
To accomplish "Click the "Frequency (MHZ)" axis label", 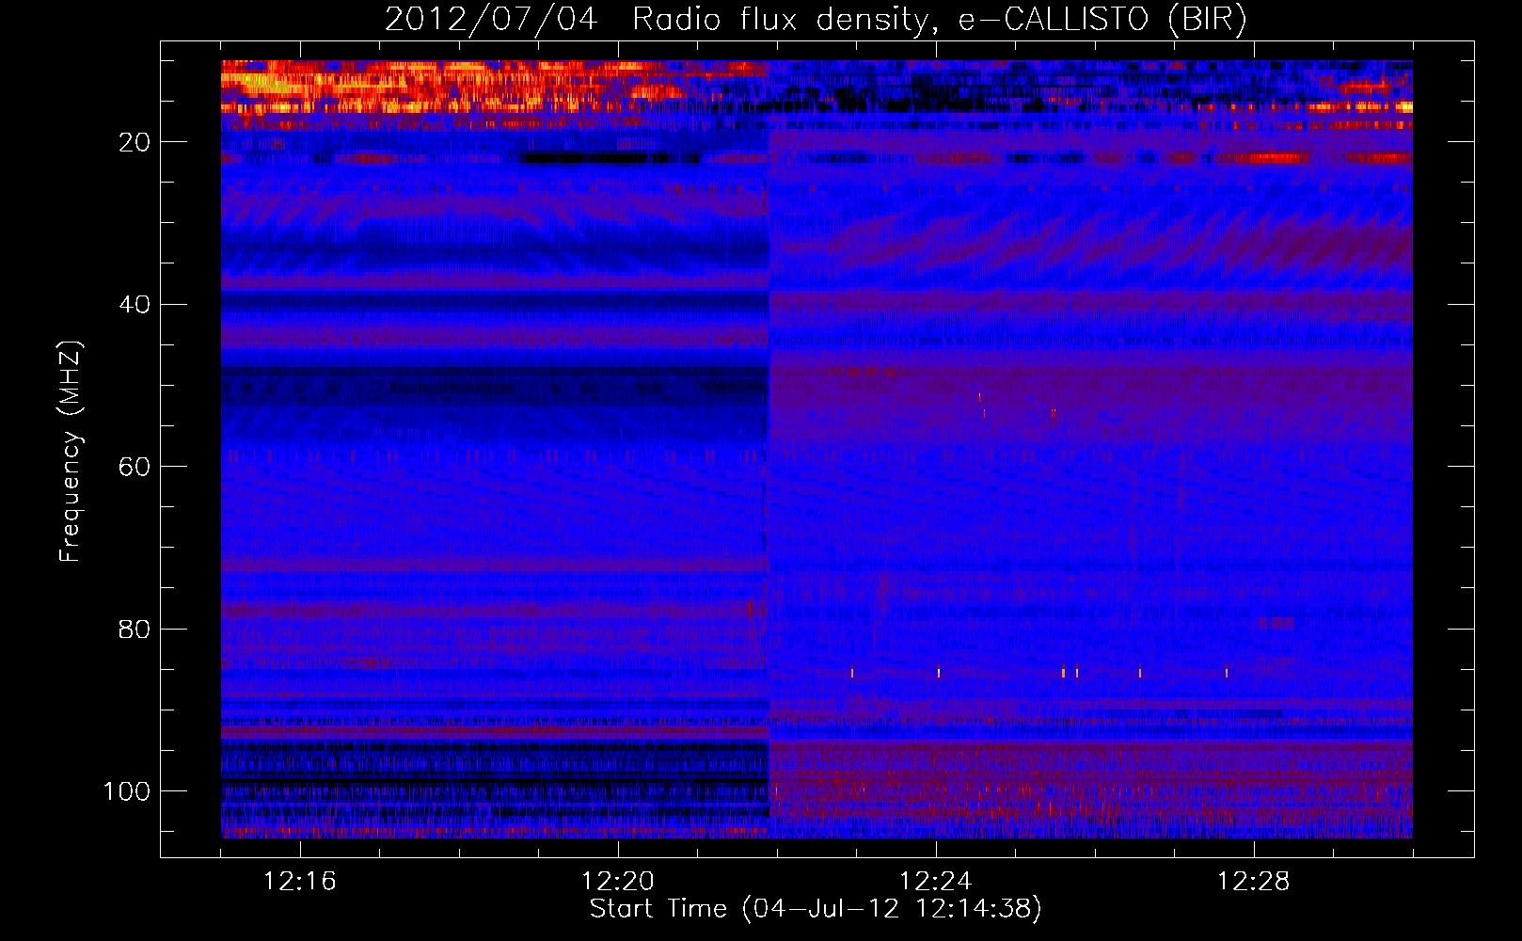I will click(71, 452).
